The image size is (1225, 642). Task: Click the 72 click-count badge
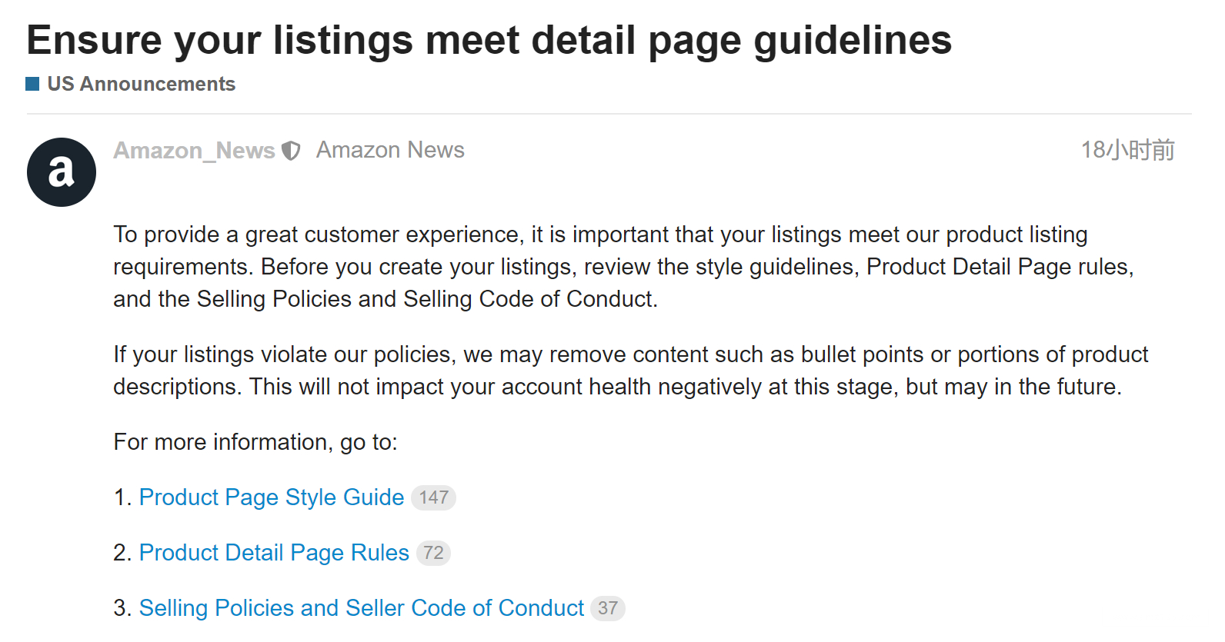(433, 553)
